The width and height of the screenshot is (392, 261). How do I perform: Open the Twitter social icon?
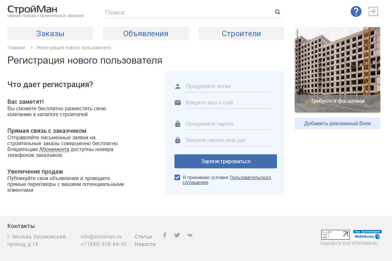tap(177, 235)
